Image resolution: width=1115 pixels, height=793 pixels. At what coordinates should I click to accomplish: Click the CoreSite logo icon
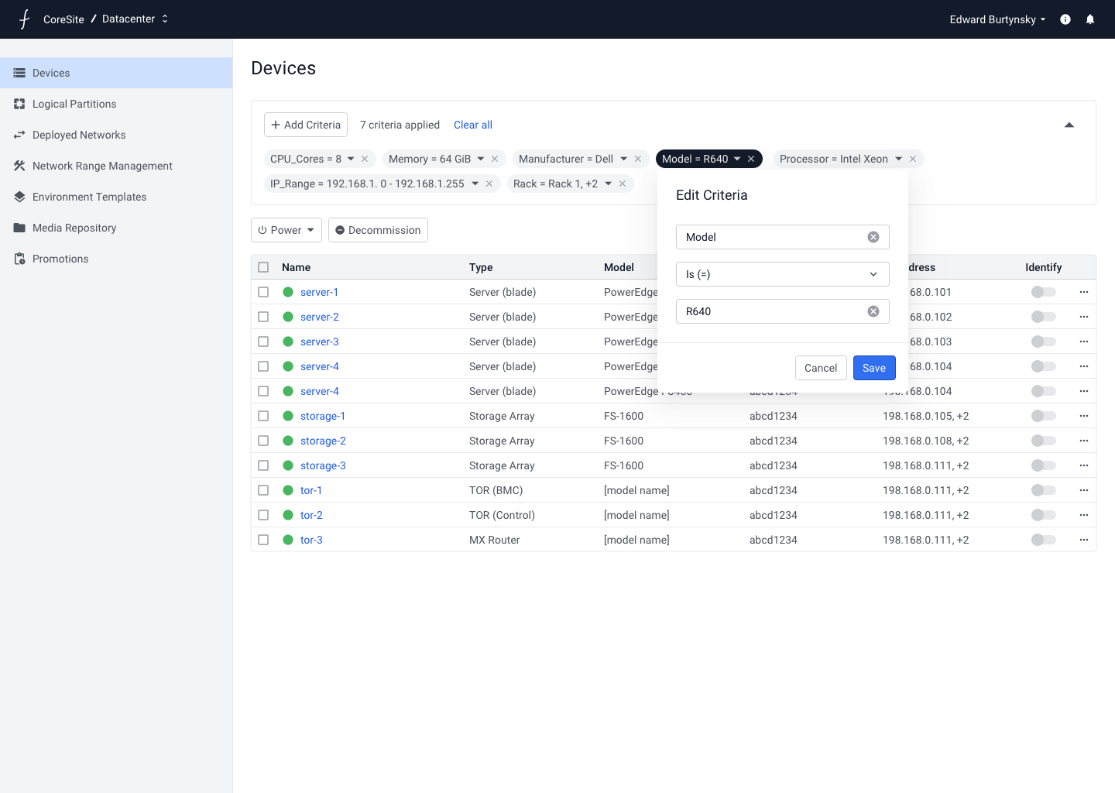[25, 19]
